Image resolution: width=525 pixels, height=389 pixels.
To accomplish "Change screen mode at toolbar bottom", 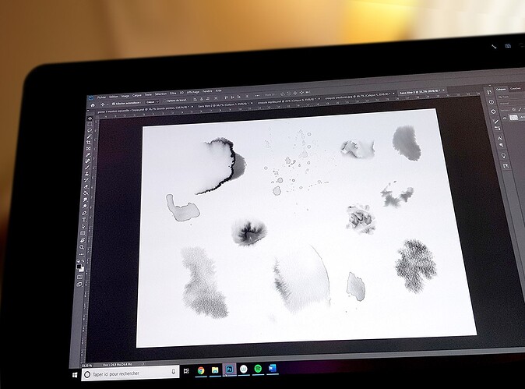I will (79, 284).
